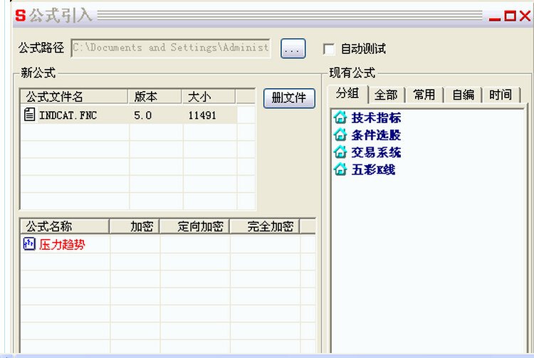Click the 加密 column header
This screenshot has width=534, height=358.
pyautogui.click(x=135, y=226)
